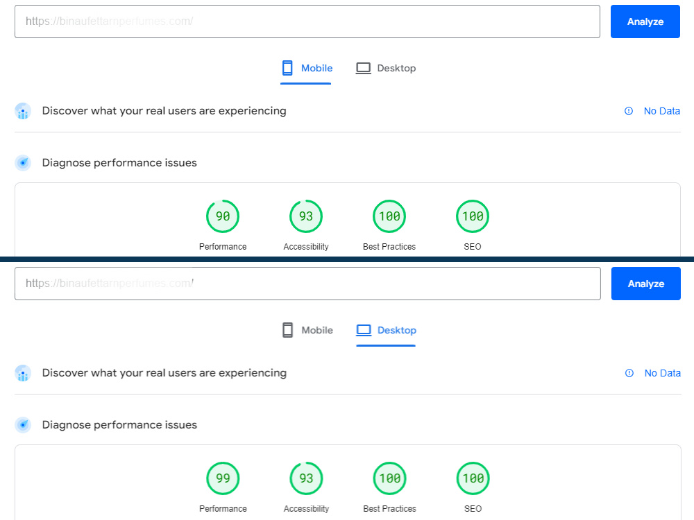This screenshot has width=694, height=520.
Task: Click the laptop icon in the bottom report
Action: pyautogui.click(x=364, y=330)
